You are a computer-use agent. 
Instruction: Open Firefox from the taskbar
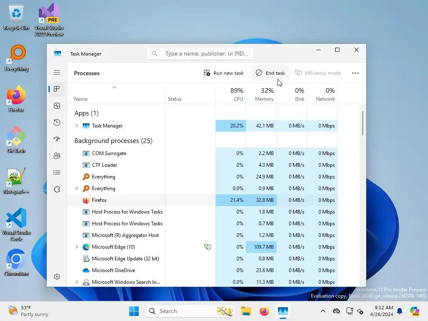(264, 311)
